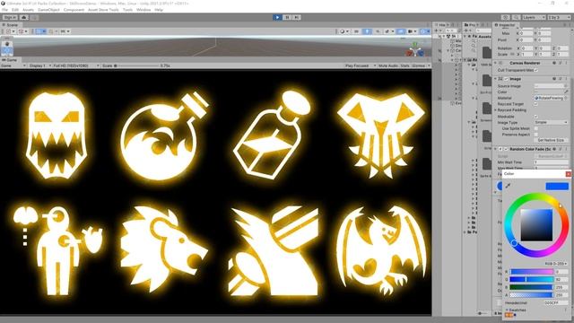
Task: Open the GameObject menu
Action: pos(48,10)
